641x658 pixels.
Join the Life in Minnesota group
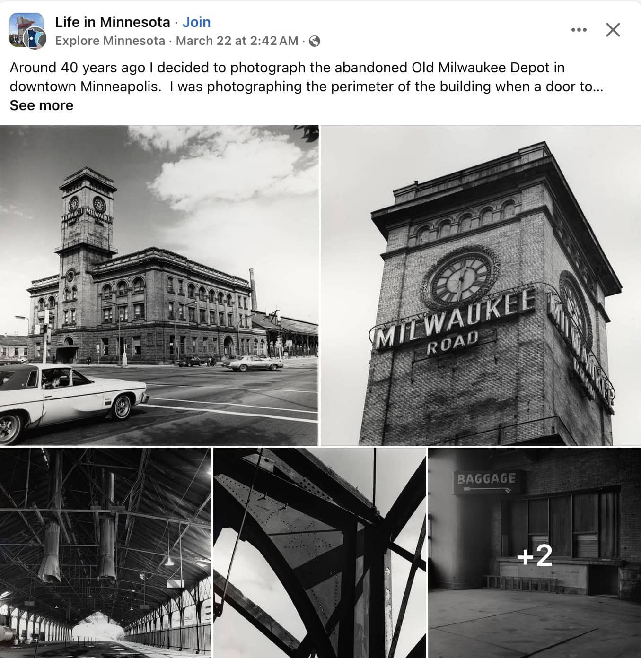coord(196,22)
